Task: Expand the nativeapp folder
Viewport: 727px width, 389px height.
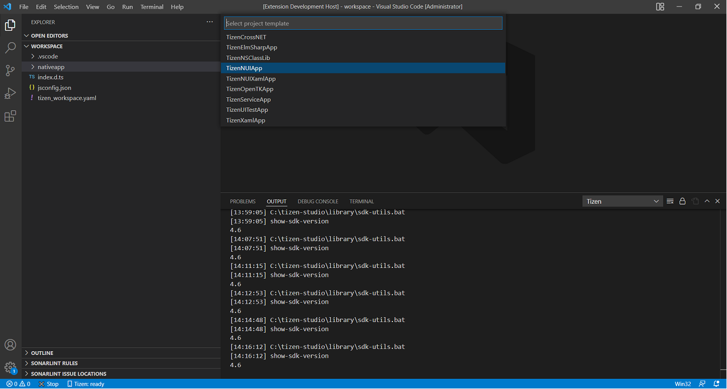Action: click(51, 67)
